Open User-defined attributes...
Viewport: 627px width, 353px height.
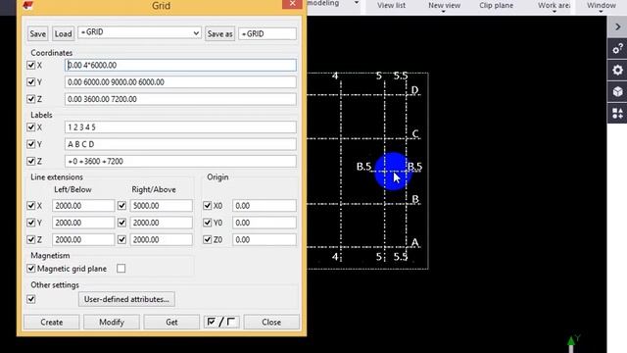pyautogui.click(x=126, y=299)
